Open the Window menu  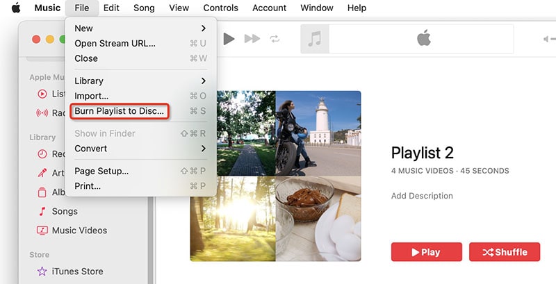317,8
